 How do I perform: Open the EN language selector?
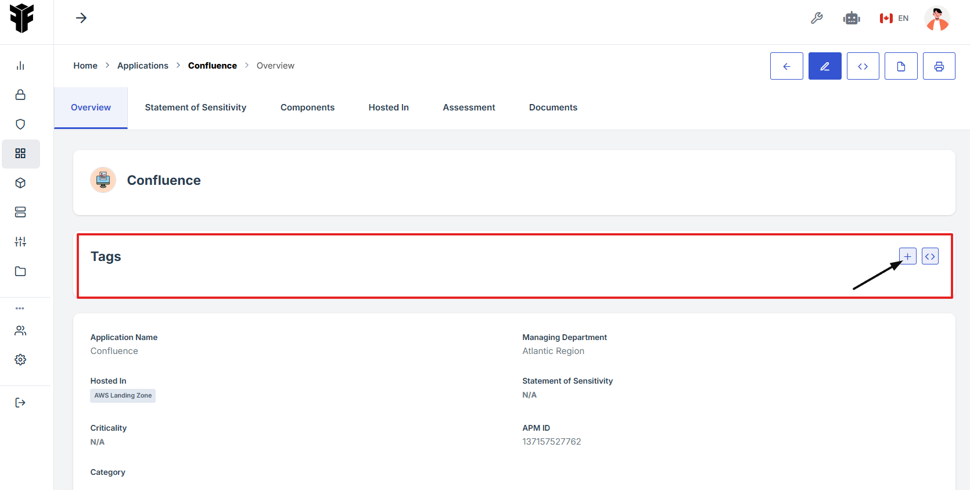894,18
